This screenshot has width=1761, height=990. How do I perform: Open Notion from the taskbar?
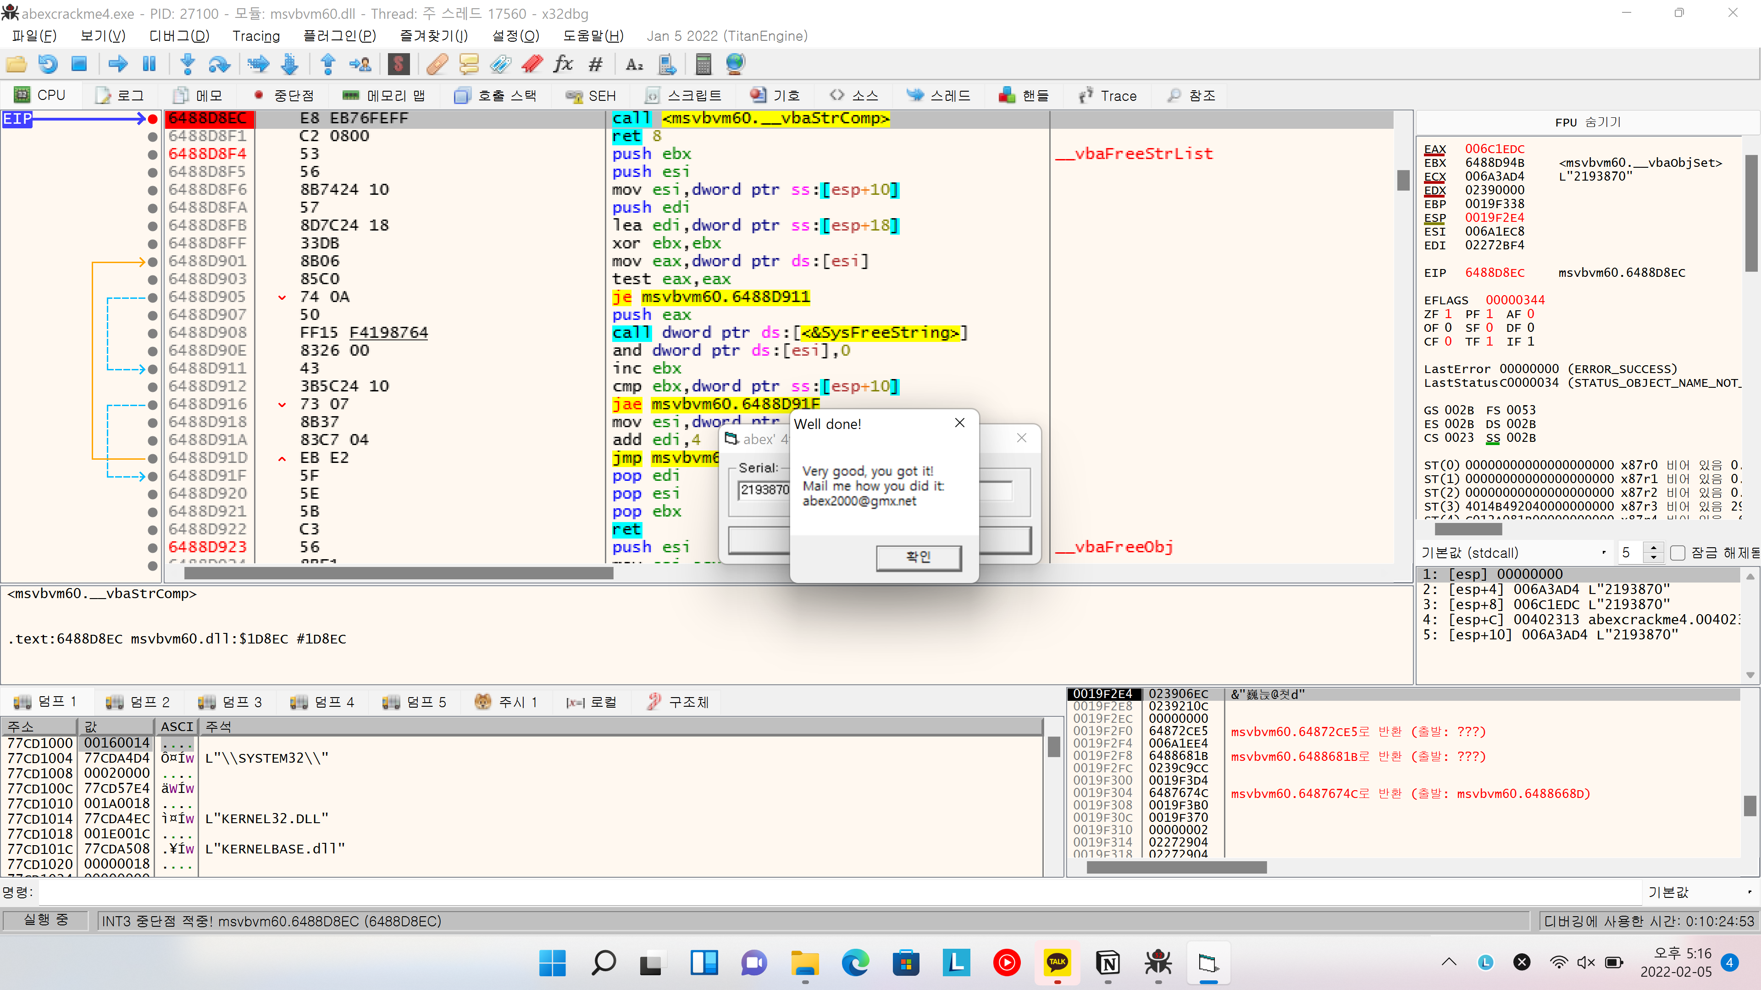coord(1108,962)
